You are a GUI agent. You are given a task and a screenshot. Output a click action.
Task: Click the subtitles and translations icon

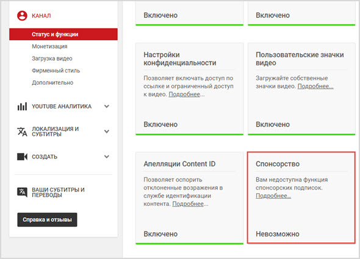[22, 192]
